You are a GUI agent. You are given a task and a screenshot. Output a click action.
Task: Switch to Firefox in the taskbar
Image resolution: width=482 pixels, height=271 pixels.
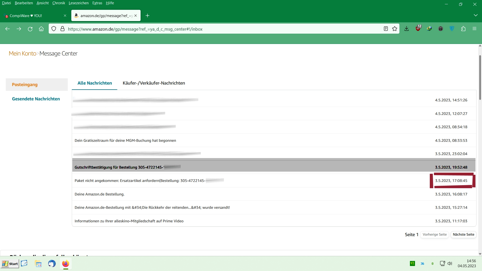[x=66, y=264]
